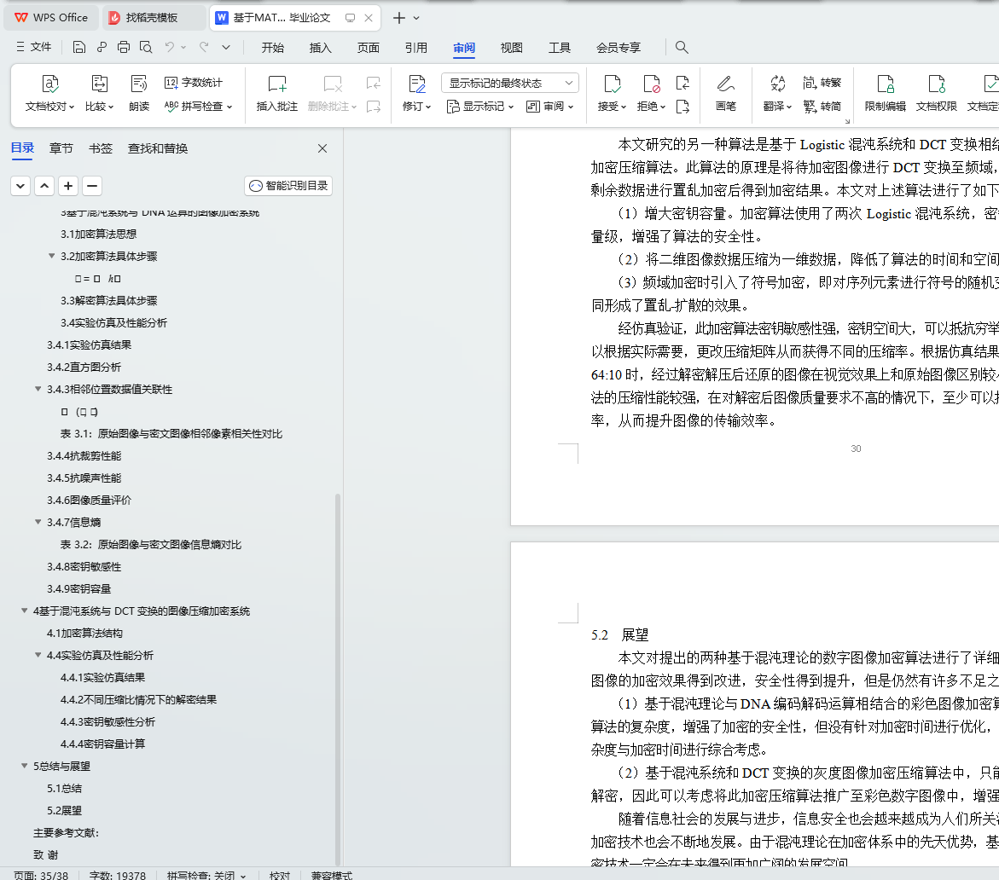
Task: Switch to the 引用 ribbon tab
Action: point(416,48)
